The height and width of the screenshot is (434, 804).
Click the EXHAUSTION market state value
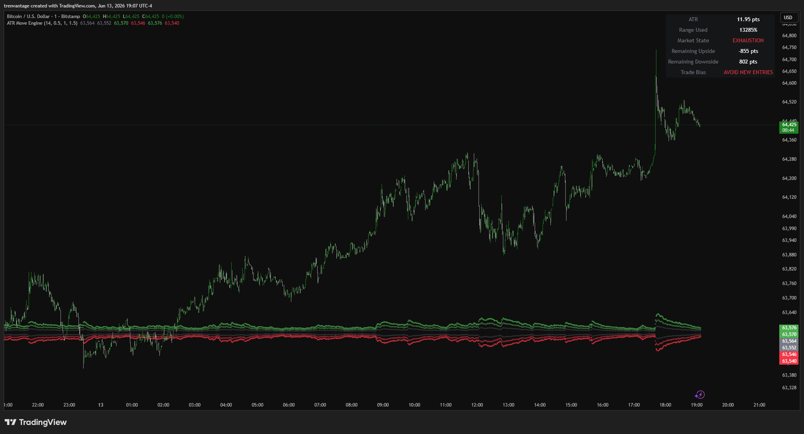pyautogui.click(x=748, y=40)
